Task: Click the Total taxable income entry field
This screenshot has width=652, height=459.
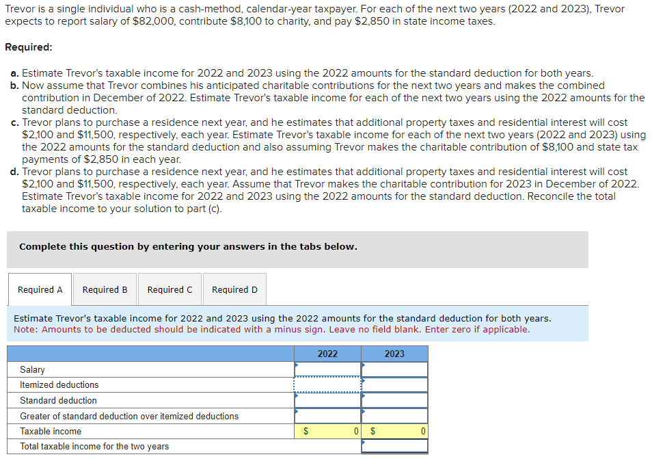Action: pos(394,447)
